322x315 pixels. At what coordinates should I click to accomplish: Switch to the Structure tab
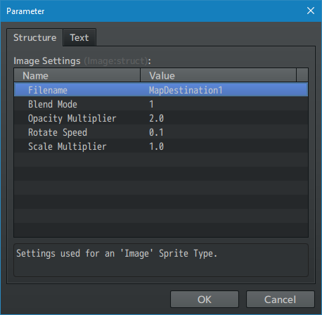34,37
